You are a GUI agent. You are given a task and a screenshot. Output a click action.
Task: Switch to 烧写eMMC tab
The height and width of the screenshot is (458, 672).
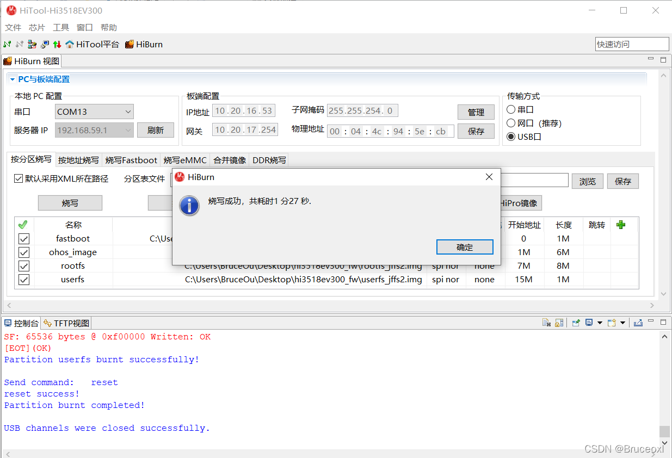tap(185, 160)
